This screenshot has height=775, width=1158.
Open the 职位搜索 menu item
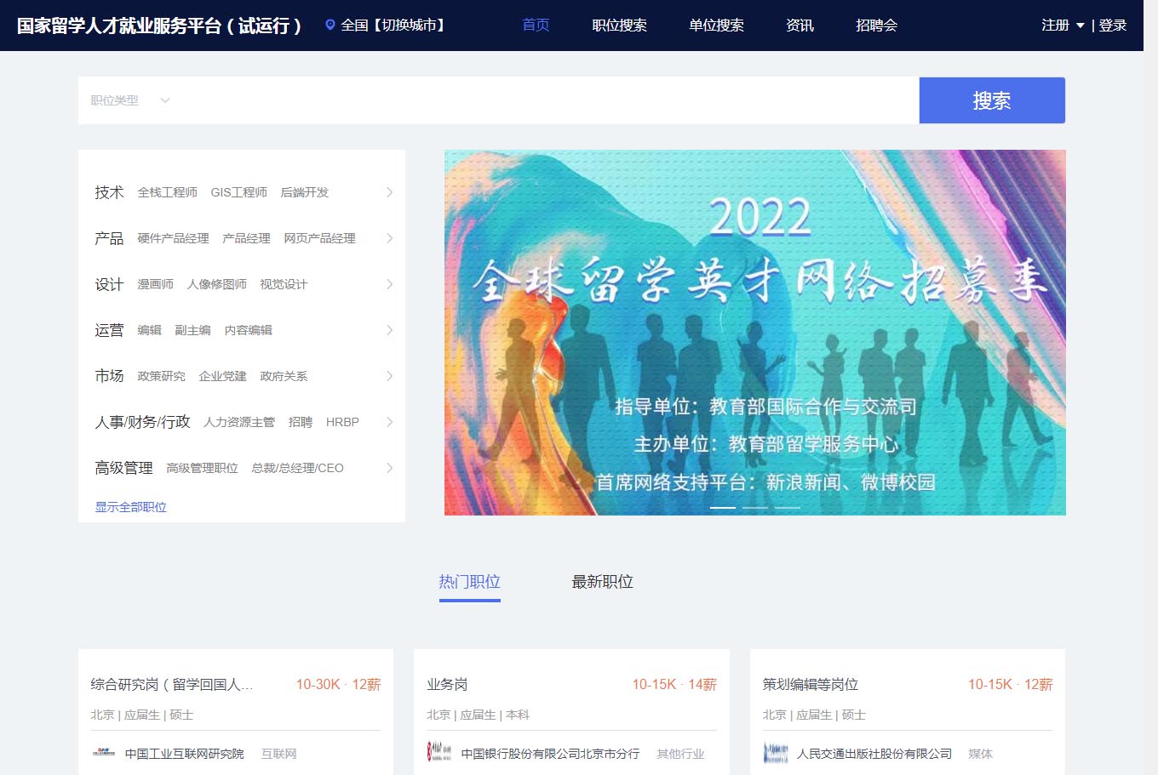[619, 25]
